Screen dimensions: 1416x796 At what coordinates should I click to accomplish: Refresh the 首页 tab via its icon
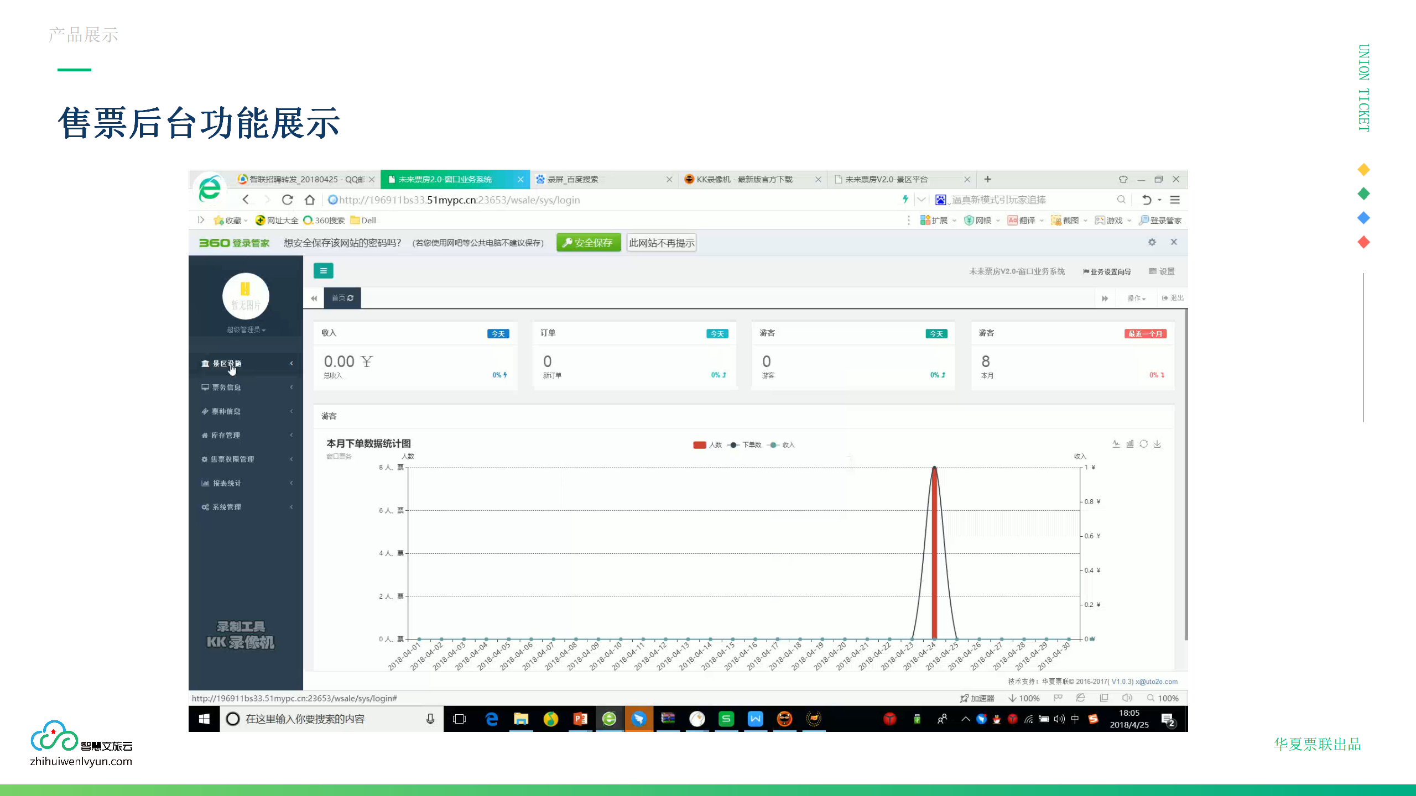pos(350,298)
